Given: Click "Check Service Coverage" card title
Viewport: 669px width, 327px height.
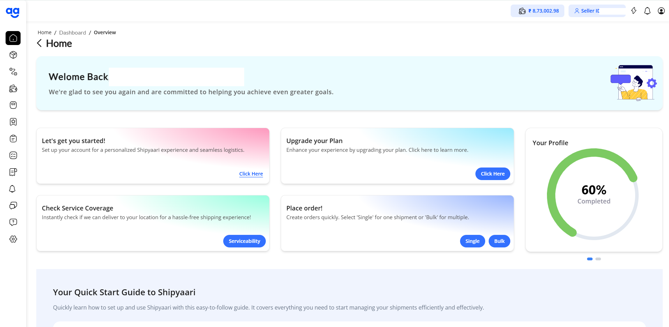Looking at the screenshot, I should point(77,208).
